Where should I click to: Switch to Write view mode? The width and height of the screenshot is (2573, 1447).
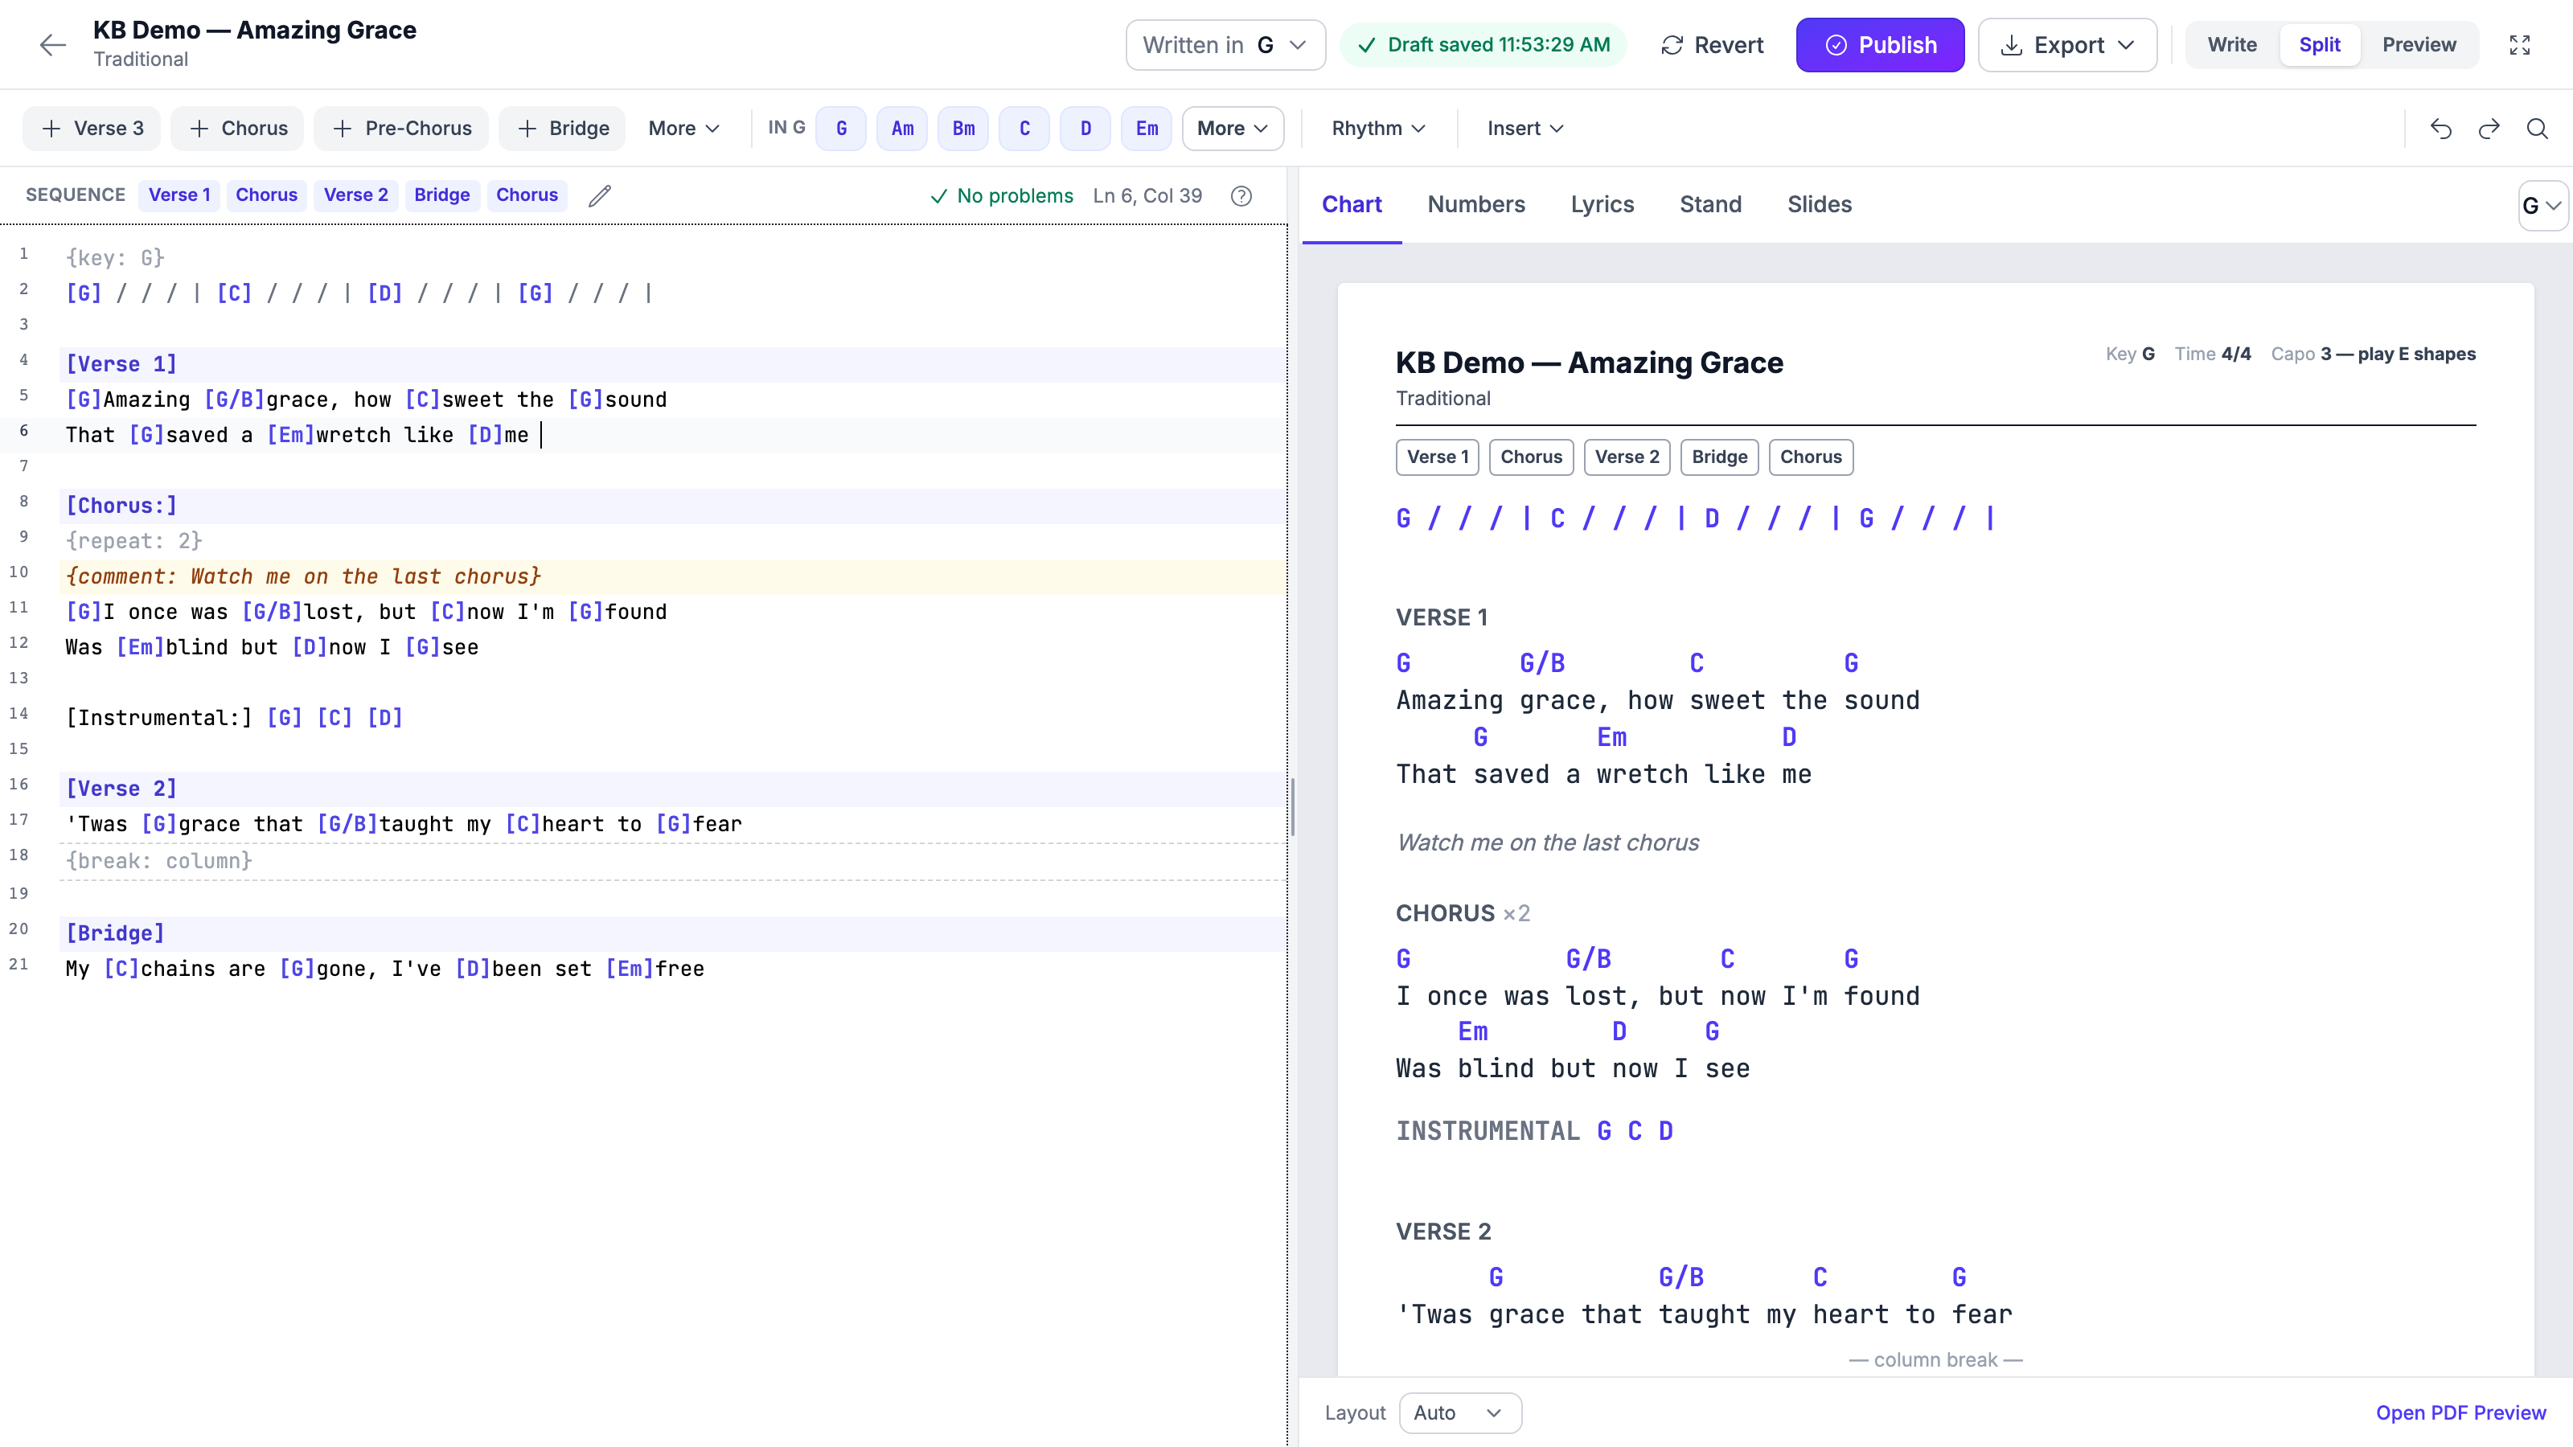2231,45
